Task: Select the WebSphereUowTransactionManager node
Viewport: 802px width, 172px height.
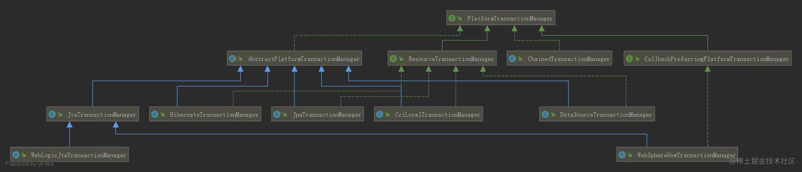Action: [x=677, y=155]
